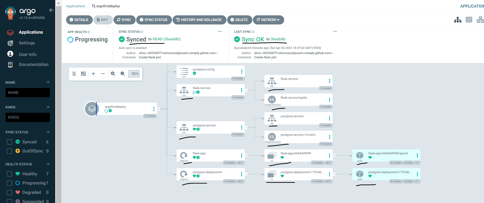Check the Degraded filter checkbox
Viewport: 484px width, 203px height.
tap(9, 192)
